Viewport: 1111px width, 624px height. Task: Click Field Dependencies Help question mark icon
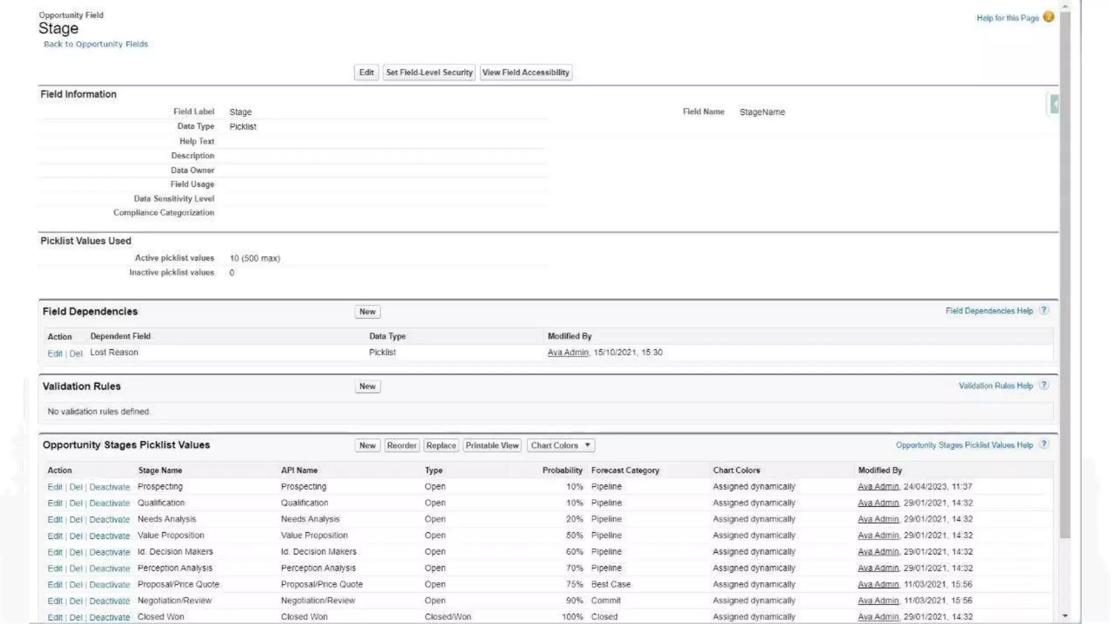pyautogui.click(x=1044, y=310)
